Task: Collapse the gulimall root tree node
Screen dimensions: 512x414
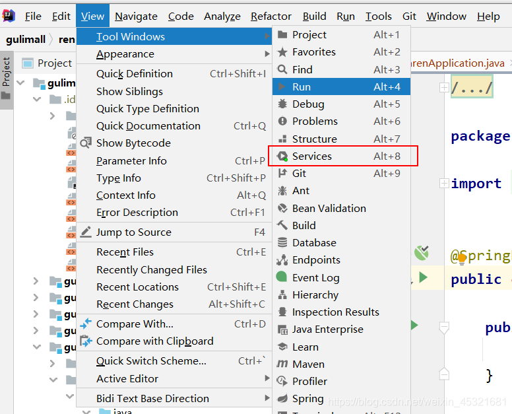Action: point(20,83)
